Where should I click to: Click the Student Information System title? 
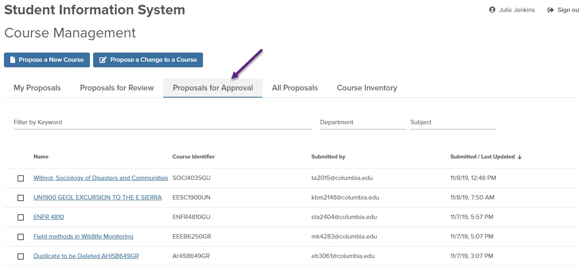(95, 10)
